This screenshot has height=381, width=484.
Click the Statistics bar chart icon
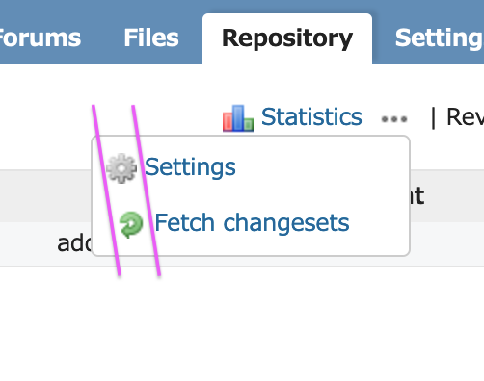pos(238,118)
